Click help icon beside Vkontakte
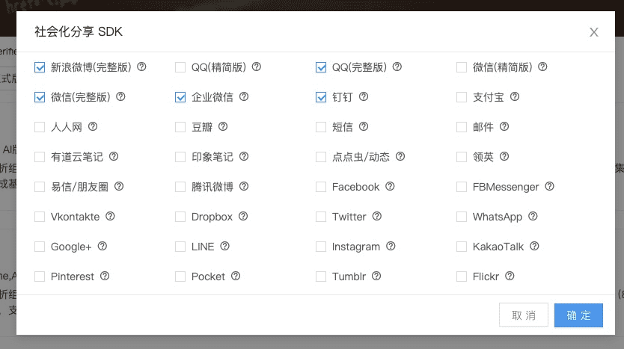Image resolution: width=624 pixels, height=349 pixels. [x=110, y=216]
